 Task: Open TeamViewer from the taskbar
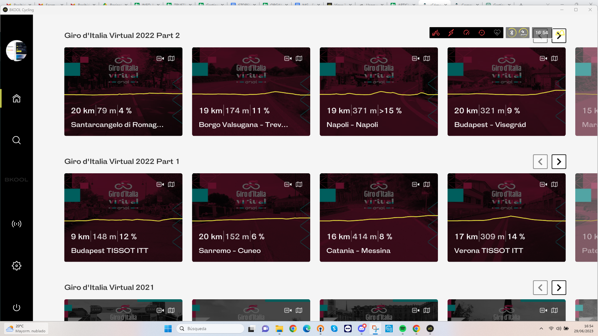(348, 329)
